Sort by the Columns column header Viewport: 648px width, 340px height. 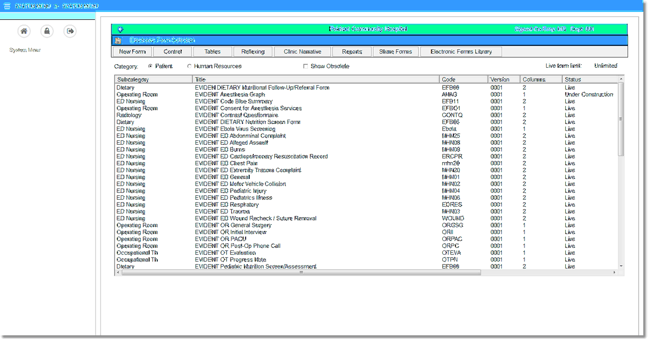(x=541, y=80)
